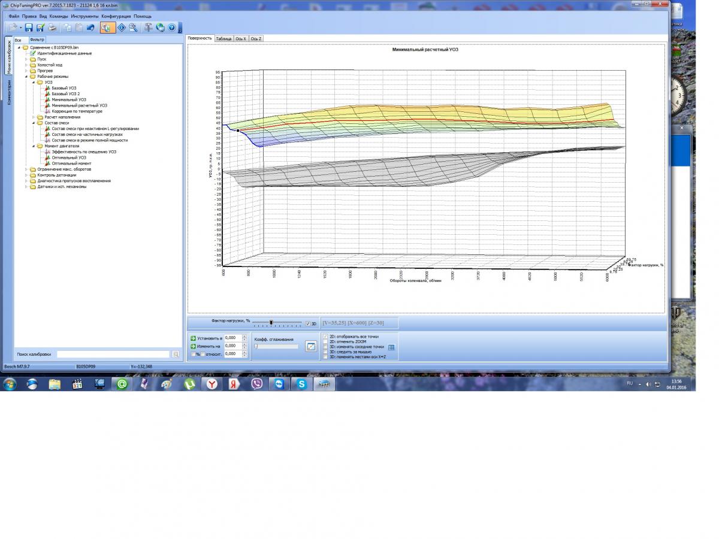719x539 pixels.
Task: Collapse the 'Состав смеси' tree folder
Action: 34,123
